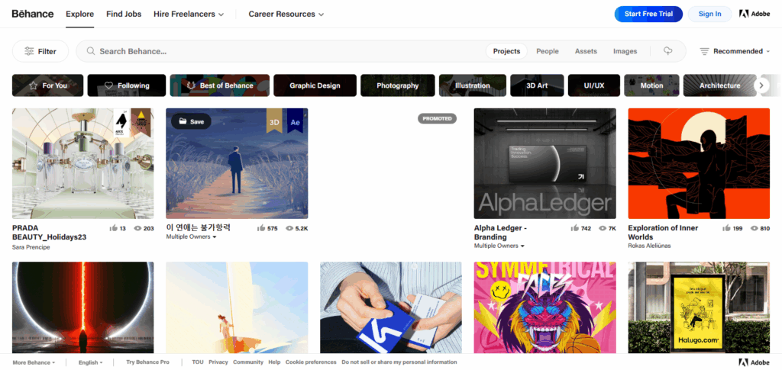Focus the Search Behance input field

tap(289, 51)
